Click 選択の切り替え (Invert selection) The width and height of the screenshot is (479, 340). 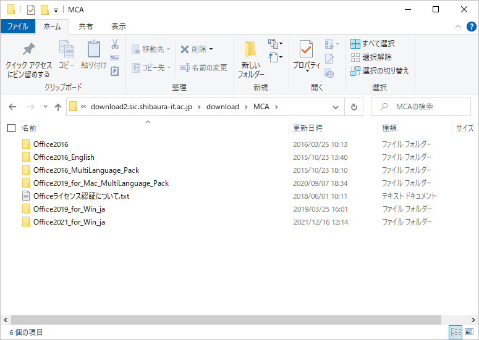(x=379, y=71)
